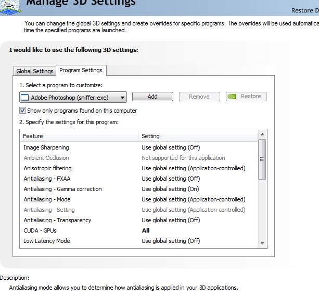
Task: Open the Image Sharpening setting value
Action: pyautogui.click(x=171, y=147)
